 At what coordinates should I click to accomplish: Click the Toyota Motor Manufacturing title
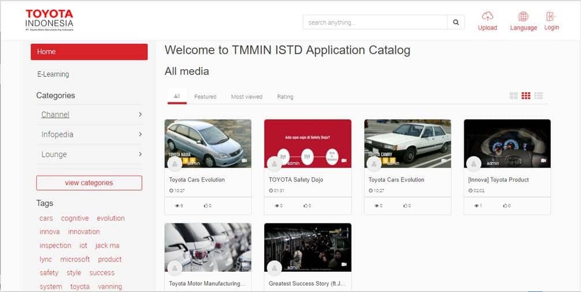pyautogui.click(x=207, y=283)
